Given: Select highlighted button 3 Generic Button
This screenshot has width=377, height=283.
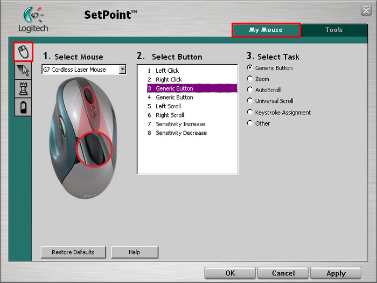Looking at the screenshot, I should coord(192,88).
